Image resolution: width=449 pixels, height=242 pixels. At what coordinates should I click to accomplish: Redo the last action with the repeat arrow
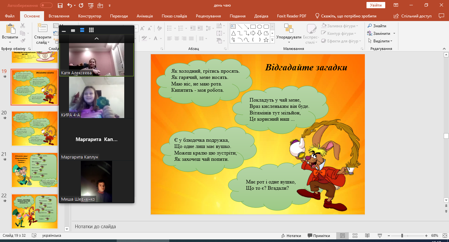click(81, 5)
